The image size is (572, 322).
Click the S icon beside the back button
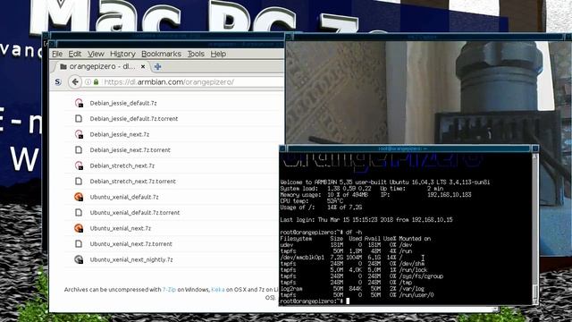point(58,81)
